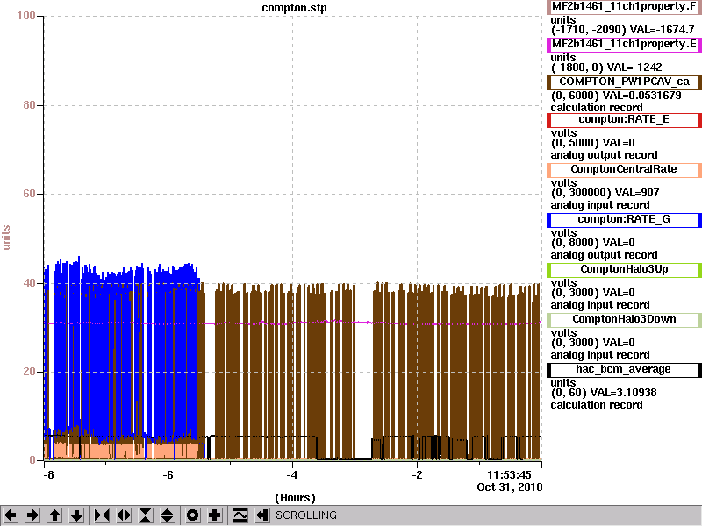702x526 pixels.
Task: Click the return-to-scrolling arrow icon
Action: [x=261, y=515]
